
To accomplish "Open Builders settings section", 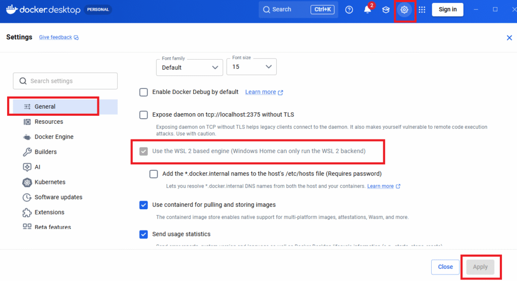I will tap(65, 152).
